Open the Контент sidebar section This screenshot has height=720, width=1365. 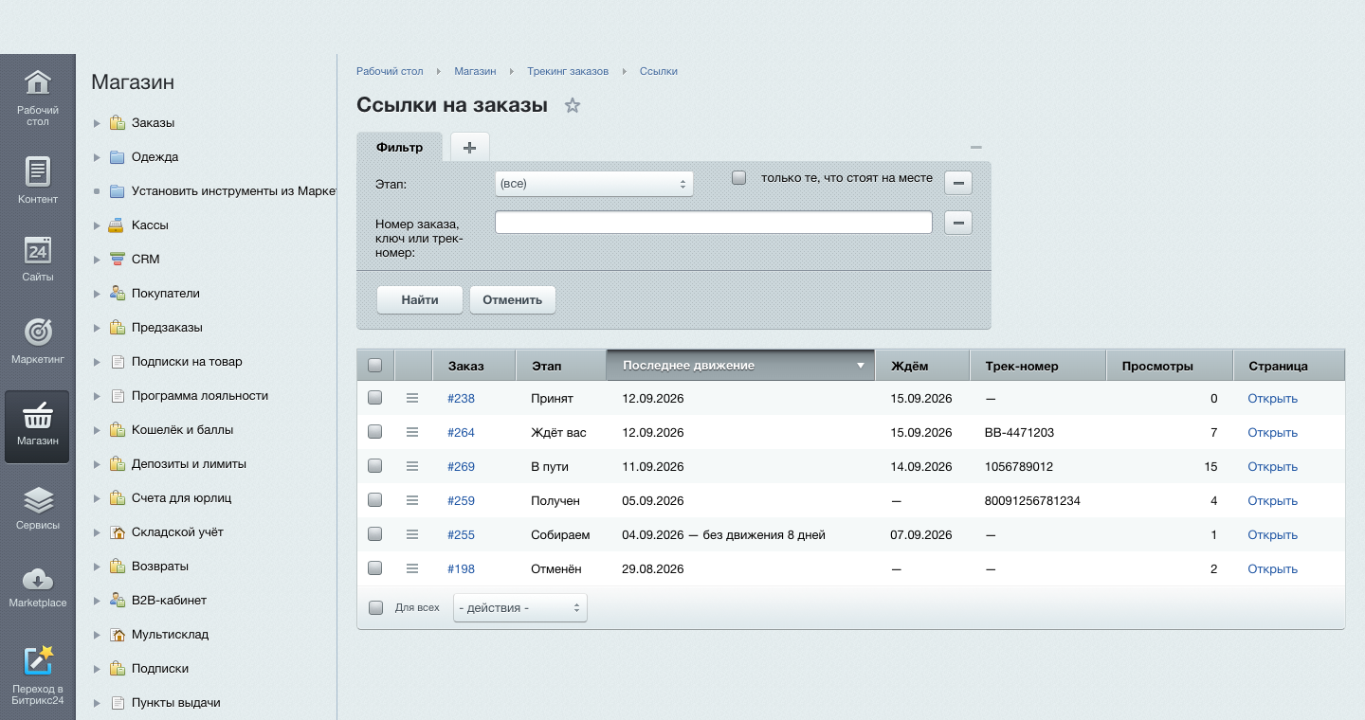pos(37,179)
